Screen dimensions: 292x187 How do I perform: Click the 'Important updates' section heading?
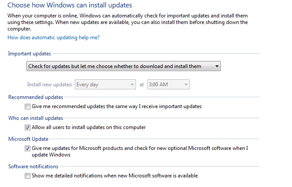click(30, 54)
